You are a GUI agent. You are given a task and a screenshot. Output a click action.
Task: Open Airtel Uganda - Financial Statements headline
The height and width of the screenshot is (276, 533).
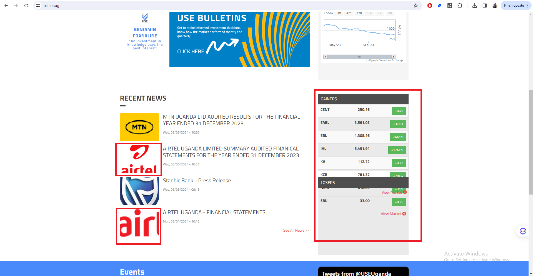coord(214,213)
